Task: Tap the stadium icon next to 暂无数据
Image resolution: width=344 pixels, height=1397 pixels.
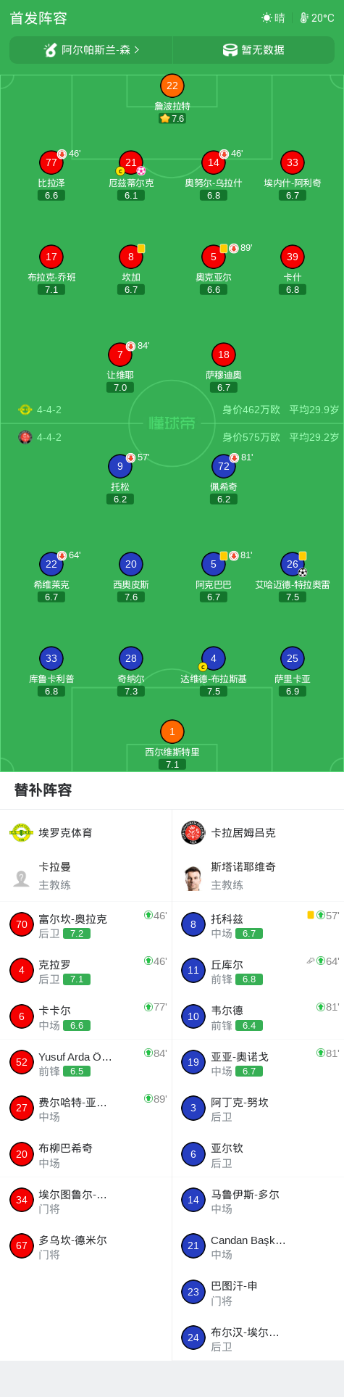Action: click(x=230, y=50)
